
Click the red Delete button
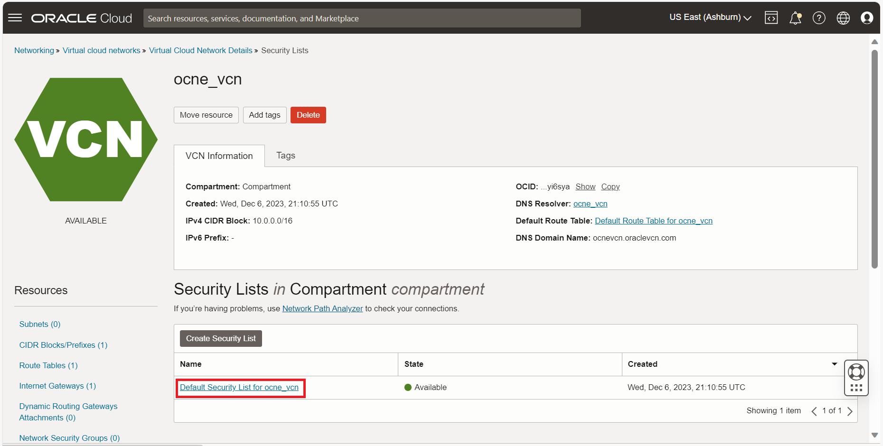pos(308,115)
